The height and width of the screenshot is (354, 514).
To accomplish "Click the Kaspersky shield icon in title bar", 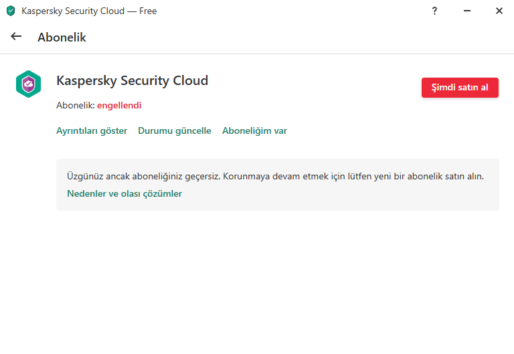I will point(11,11).
